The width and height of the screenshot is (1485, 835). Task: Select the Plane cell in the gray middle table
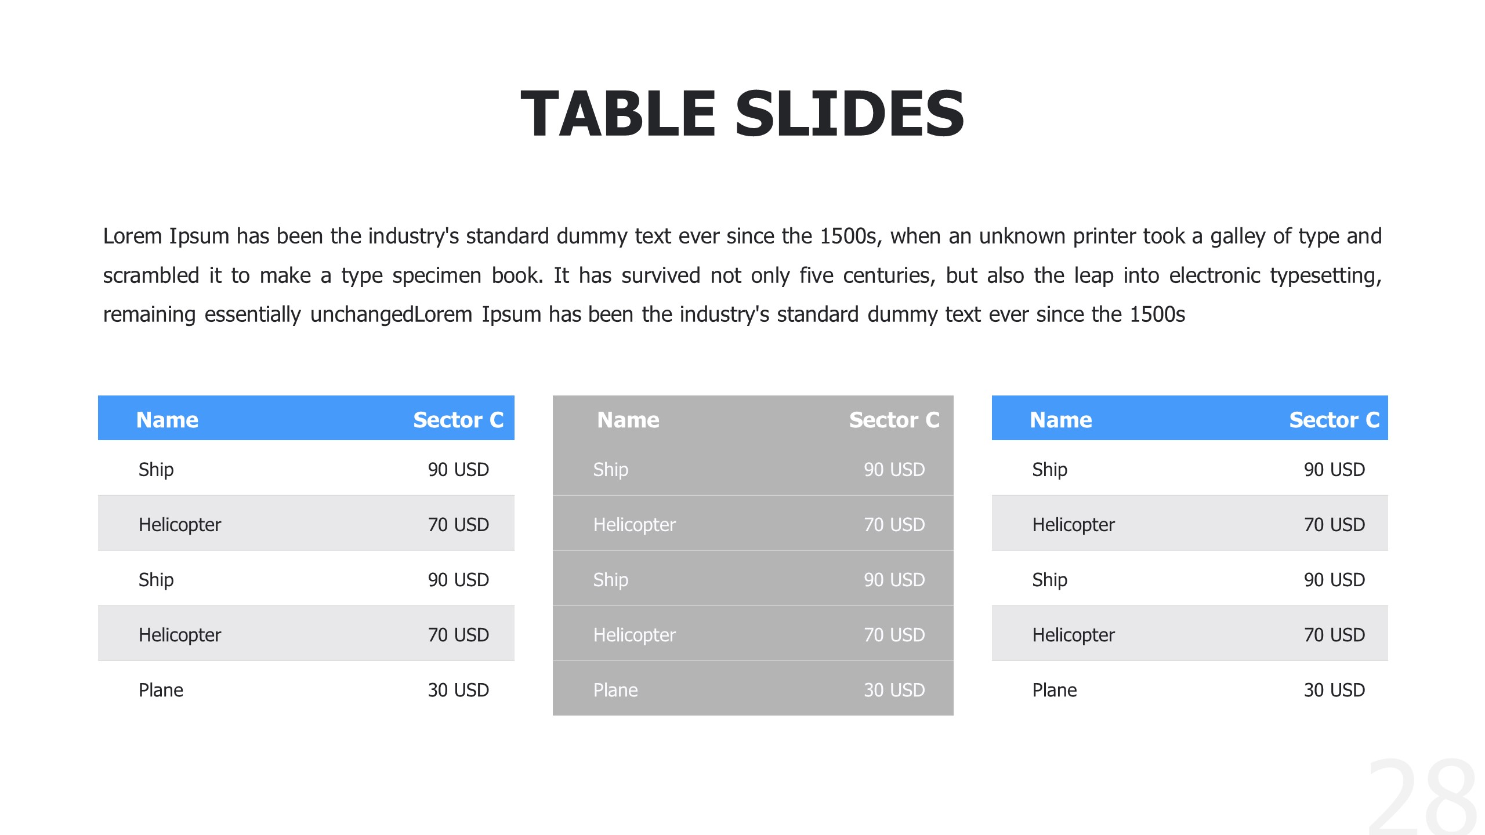615,690
